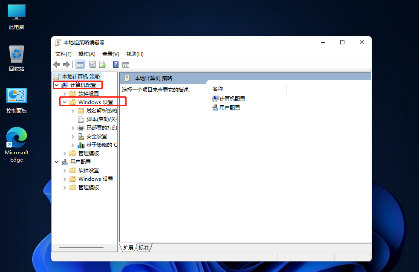Expand 管理模板 under 用户配置
Viewport: 419px width, 272px height.
click(x=65, y=188)
